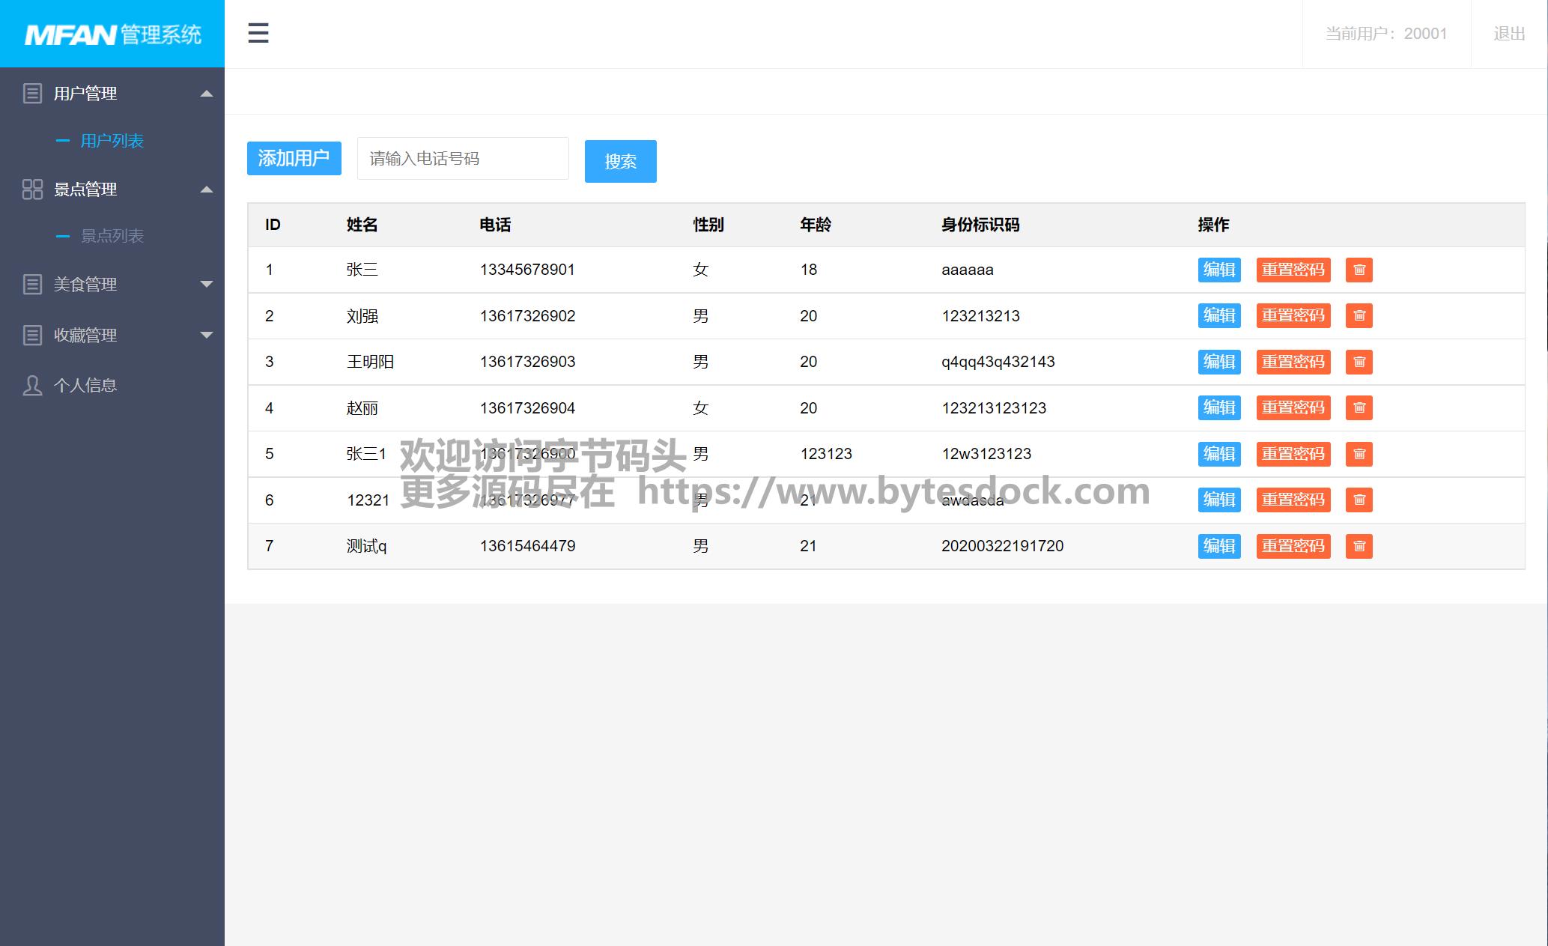
Task: Delete user 刘强 via trash icon
Action: coord(1359,316)
